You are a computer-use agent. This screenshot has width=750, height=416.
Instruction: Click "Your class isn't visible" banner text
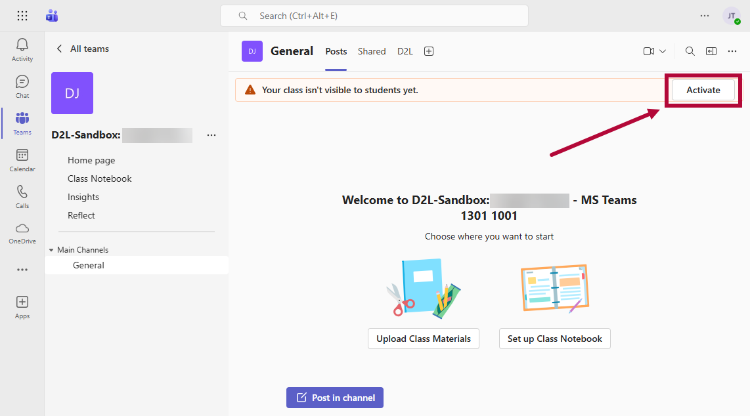coord(340,90)
